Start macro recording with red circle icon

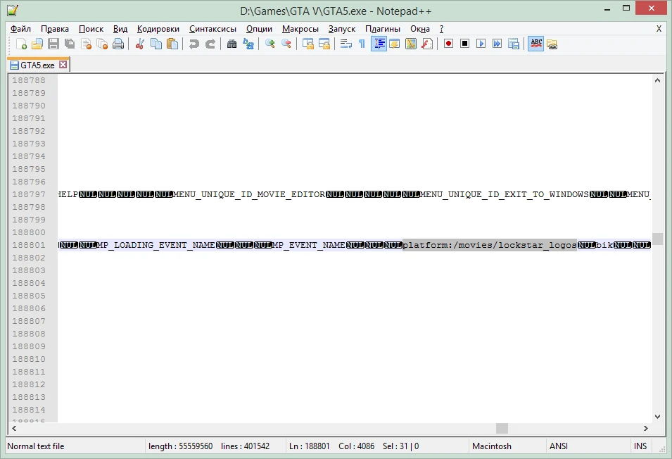click(x=448, y=44)
